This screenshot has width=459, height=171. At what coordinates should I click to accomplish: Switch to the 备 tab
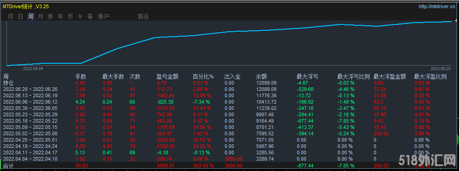coord(90,16)
